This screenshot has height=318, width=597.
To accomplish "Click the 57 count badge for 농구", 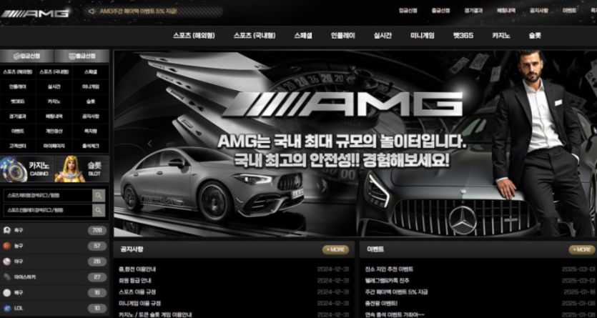I will click(x=97, y=246).
